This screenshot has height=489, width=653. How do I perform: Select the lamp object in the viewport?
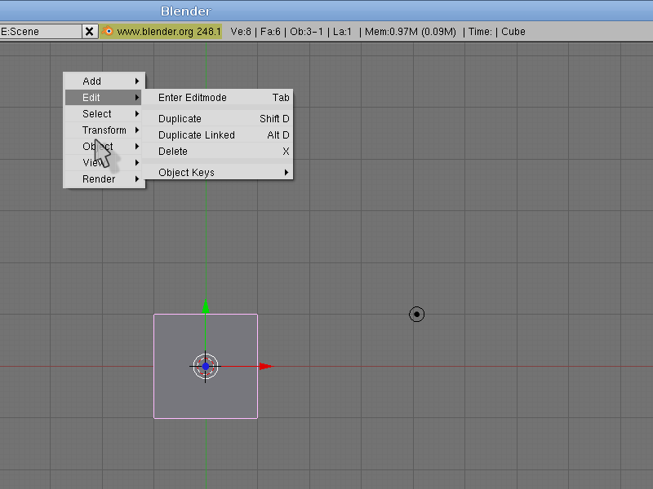[x=417, y=314]
